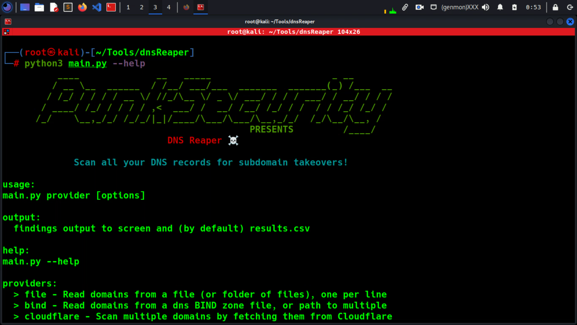577x325 pixels.
Task: Open Terminator layout dropdown in red titlebar
Action: point(6,32)
